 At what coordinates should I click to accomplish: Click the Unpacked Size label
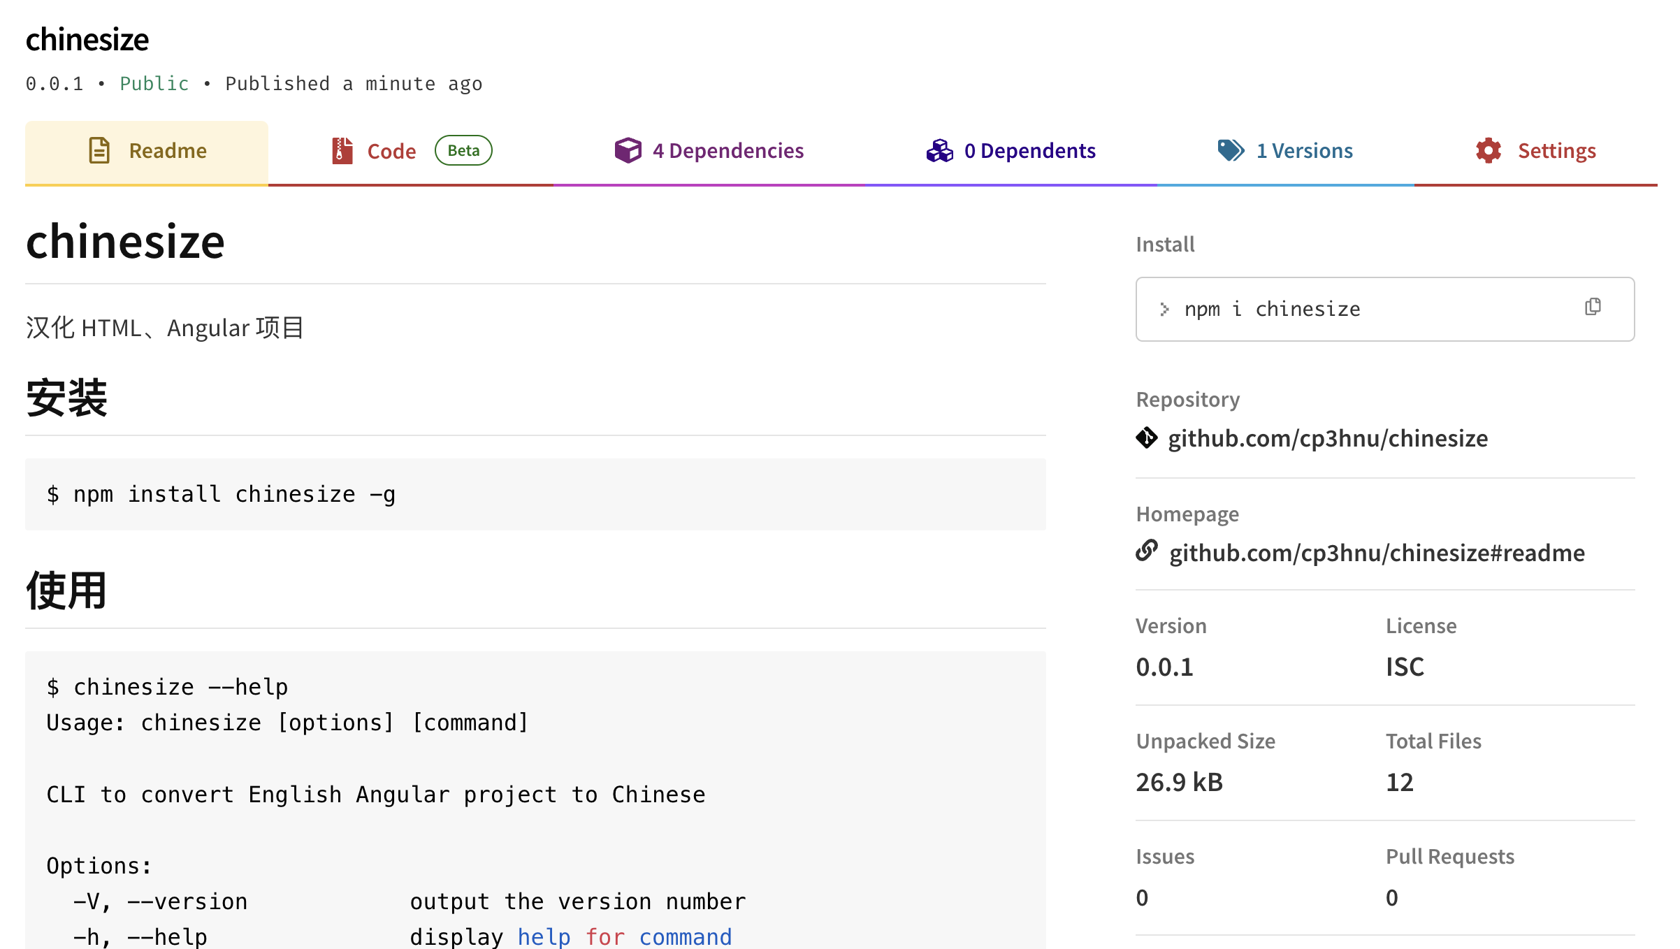coord(1205,741)
